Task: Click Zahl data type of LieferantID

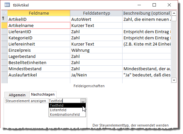Action: (x=96, y=32)
